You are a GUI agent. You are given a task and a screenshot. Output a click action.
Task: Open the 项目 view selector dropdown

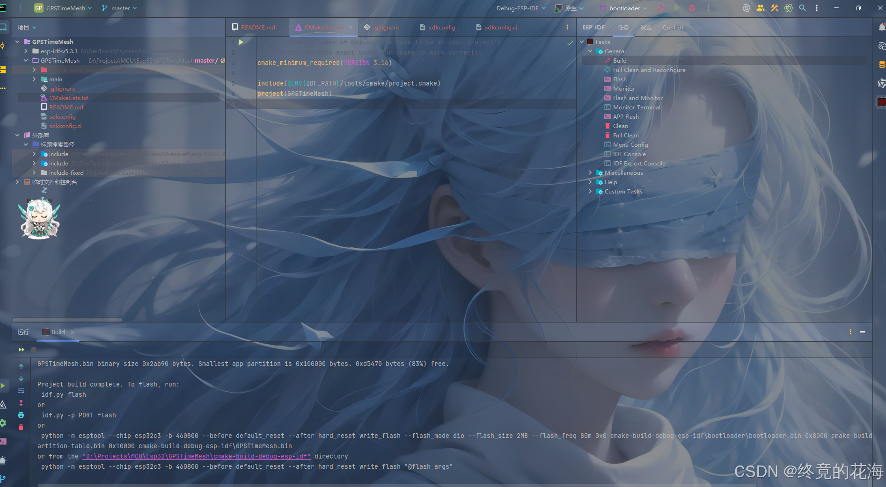(27, 28)
